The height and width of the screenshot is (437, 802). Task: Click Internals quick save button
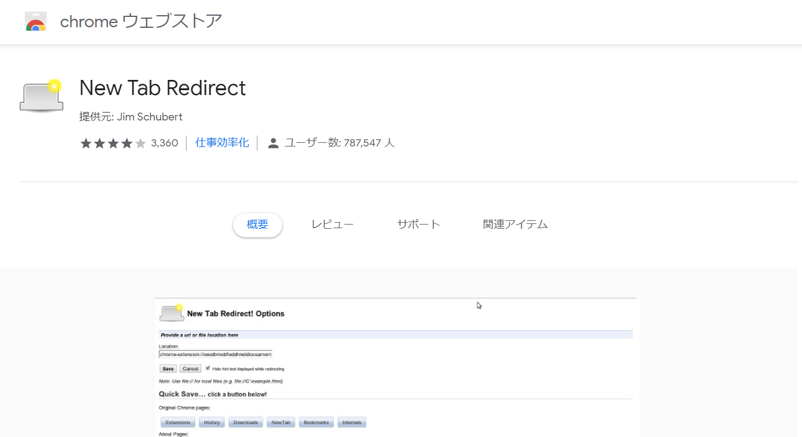pyautogui.click(x=352, y=422)
